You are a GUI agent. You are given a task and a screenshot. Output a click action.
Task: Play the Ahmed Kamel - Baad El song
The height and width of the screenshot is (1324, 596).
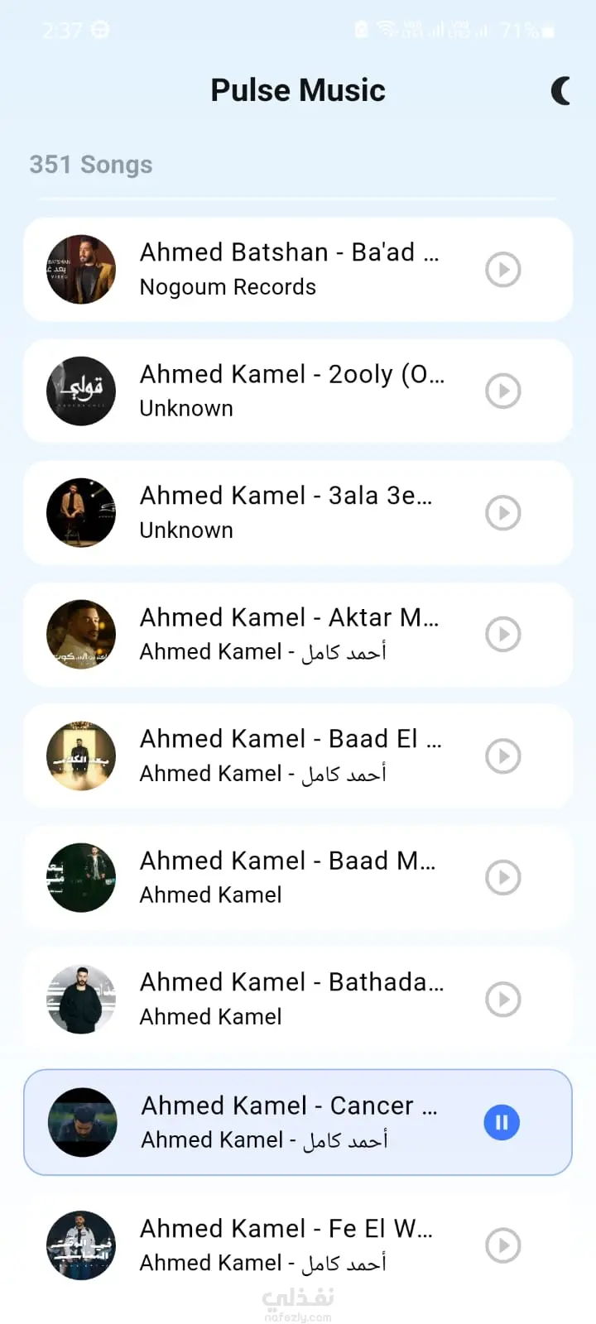pyautogui.click(x=502, y=756)
